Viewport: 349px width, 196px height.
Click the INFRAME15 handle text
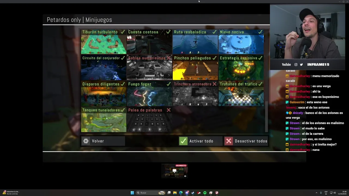coord(318,65)
